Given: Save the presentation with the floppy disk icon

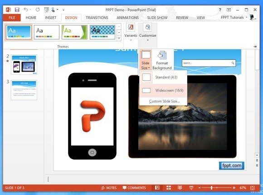Looking at the screenshot, I should point(17,10).
